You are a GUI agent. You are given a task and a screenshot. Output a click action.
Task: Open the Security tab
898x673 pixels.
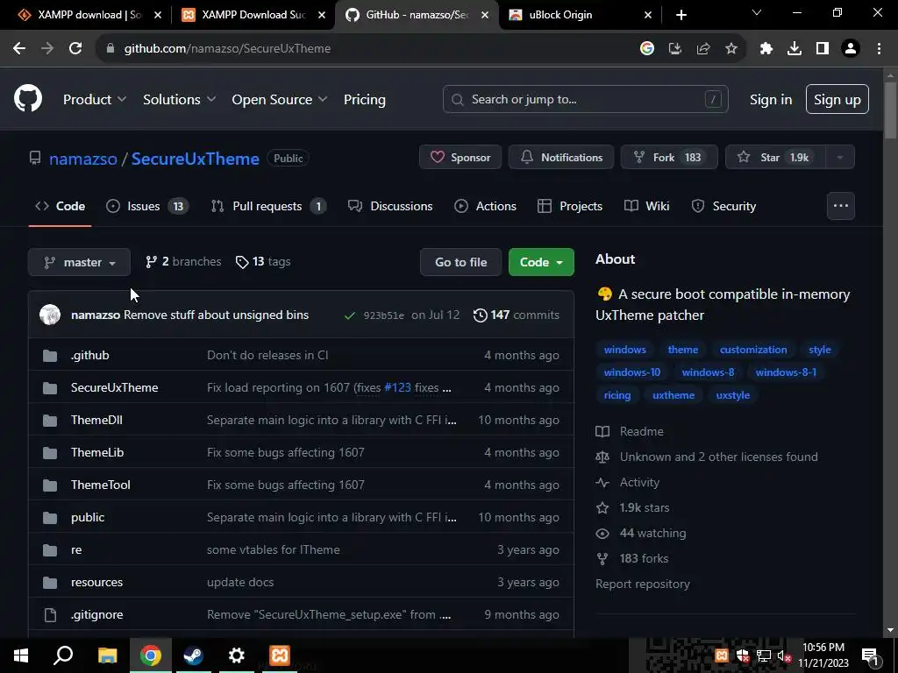tap(723, 206)
